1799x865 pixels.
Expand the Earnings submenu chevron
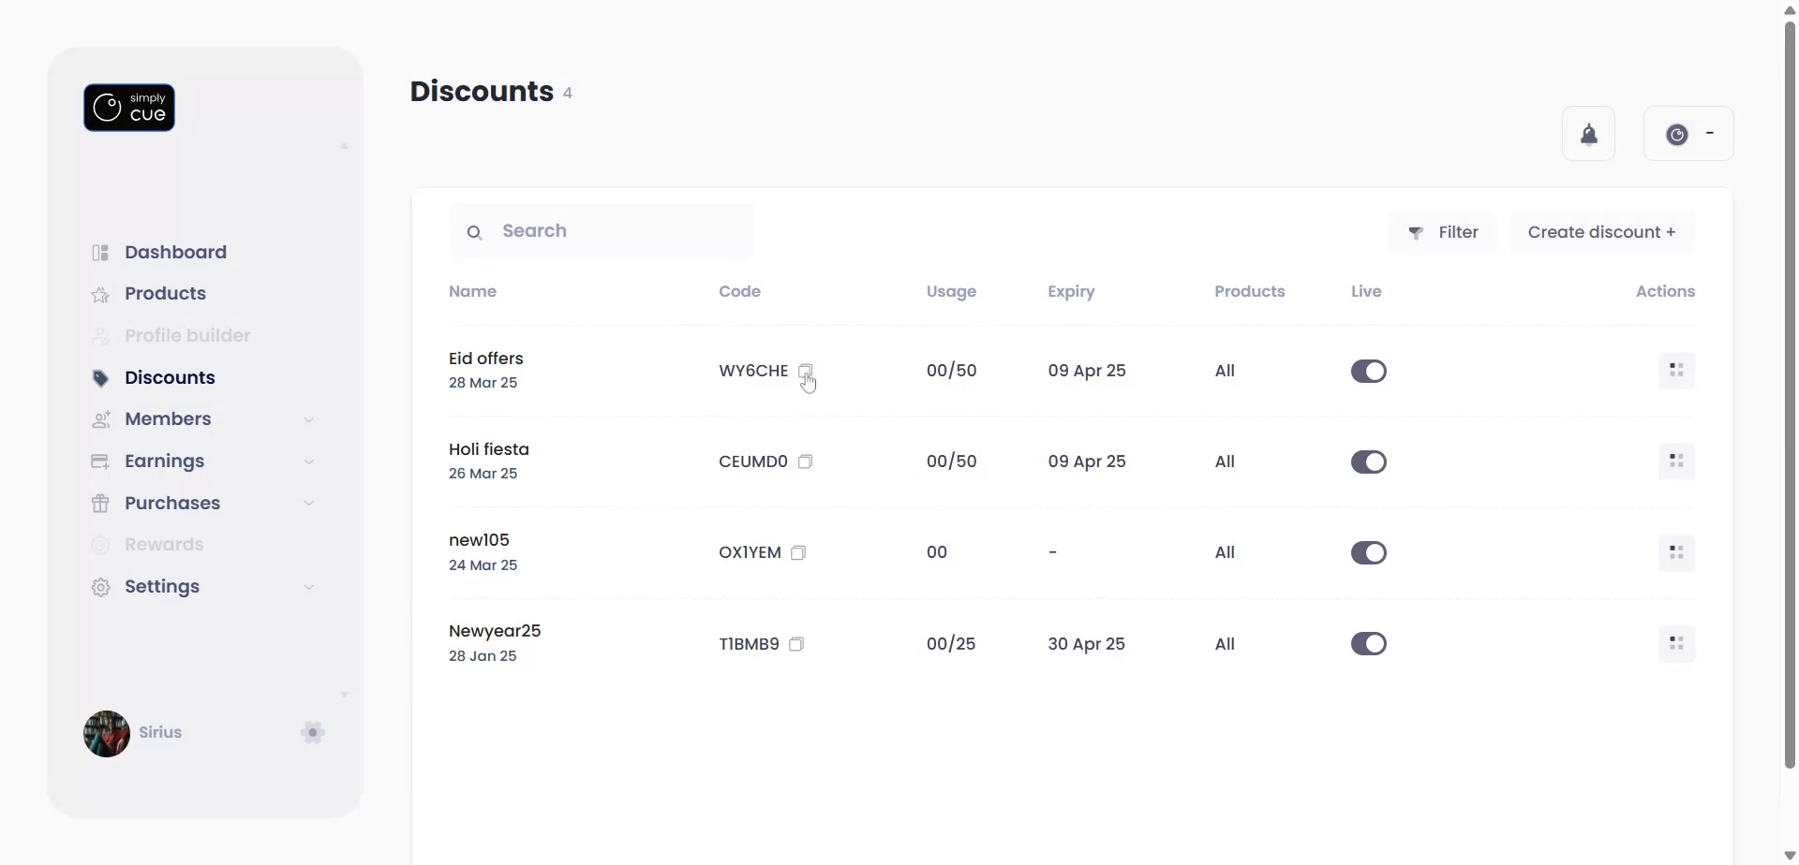308,462
